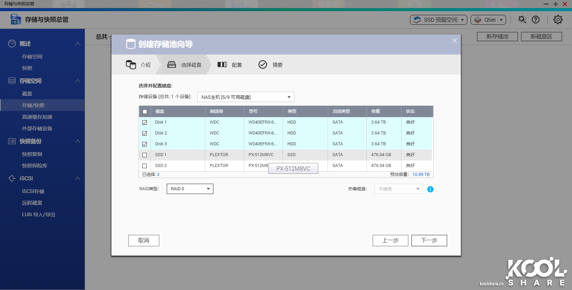Viewport: 572px width, 290px height.
Task: Check the SSD 1 checkbox
Action: [x=145, y=155]
